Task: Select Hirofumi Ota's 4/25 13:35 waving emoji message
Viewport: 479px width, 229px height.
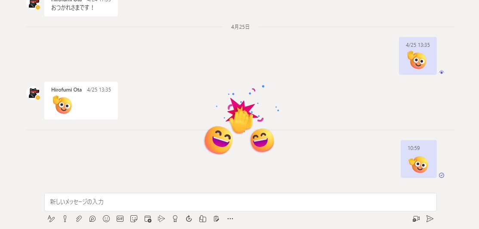Action: point(81,100)
